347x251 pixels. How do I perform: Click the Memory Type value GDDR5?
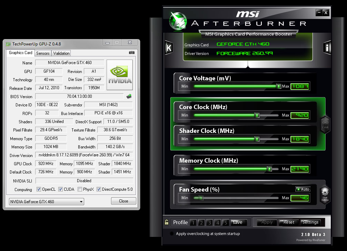pos(51,138)
